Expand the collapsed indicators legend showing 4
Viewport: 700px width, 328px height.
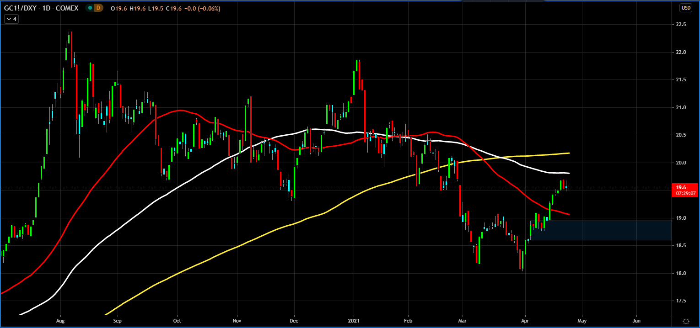(x=11, y=19)
